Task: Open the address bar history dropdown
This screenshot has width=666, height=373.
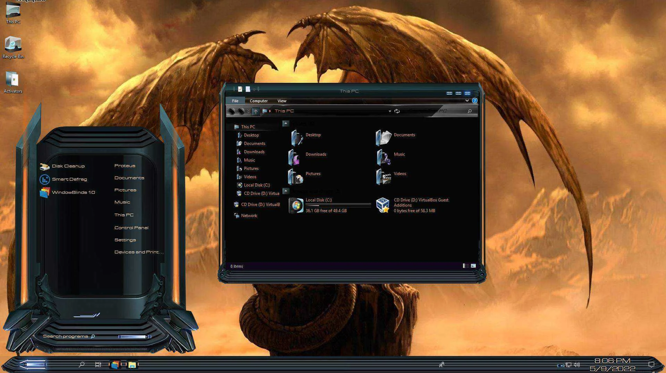Action: tap(390, 111)
